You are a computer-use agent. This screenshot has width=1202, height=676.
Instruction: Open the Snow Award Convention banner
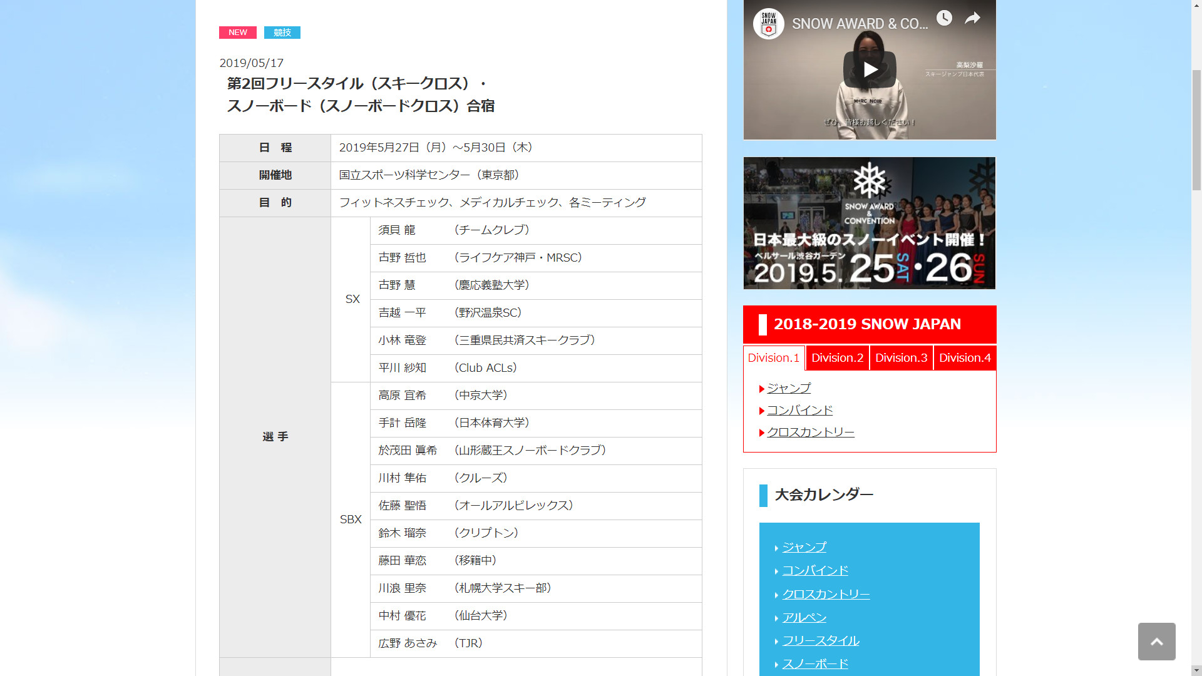point(869,223)
